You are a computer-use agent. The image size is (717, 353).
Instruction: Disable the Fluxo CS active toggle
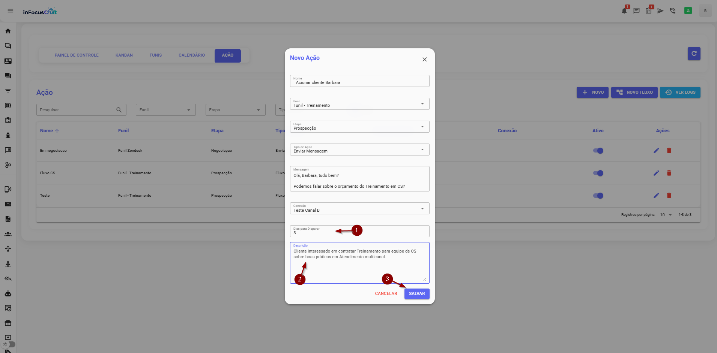[598, 173]
